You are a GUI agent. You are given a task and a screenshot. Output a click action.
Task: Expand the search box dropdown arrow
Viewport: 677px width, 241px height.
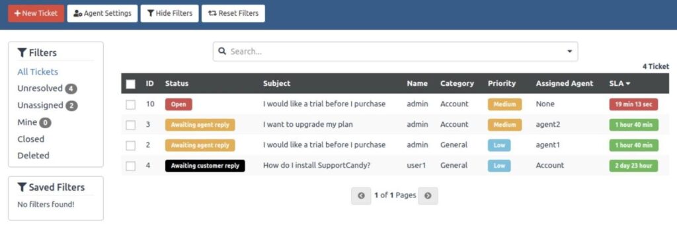(x=569, y=52)
